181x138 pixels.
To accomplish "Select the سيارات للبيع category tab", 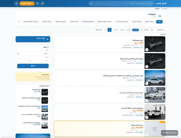I will 150,22.
